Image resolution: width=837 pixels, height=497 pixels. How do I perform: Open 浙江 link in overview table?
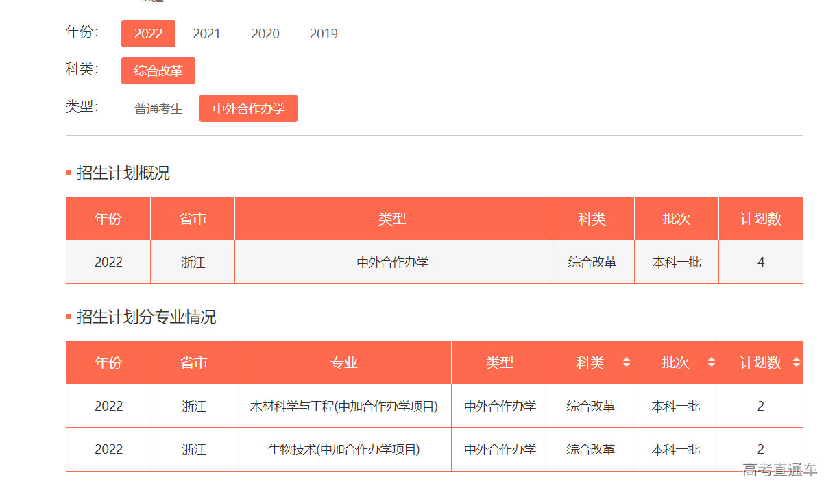click(193, 262)
